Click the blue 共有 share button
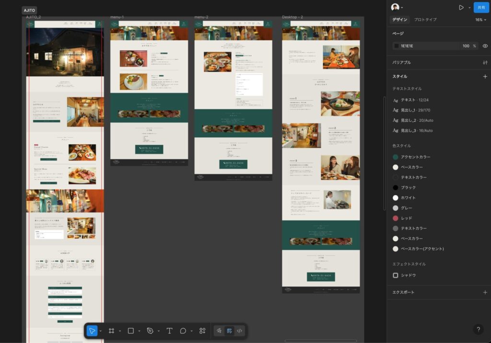The height and width of the screenshot is (343, 491). pyautogui.click(x=481, y=7)
